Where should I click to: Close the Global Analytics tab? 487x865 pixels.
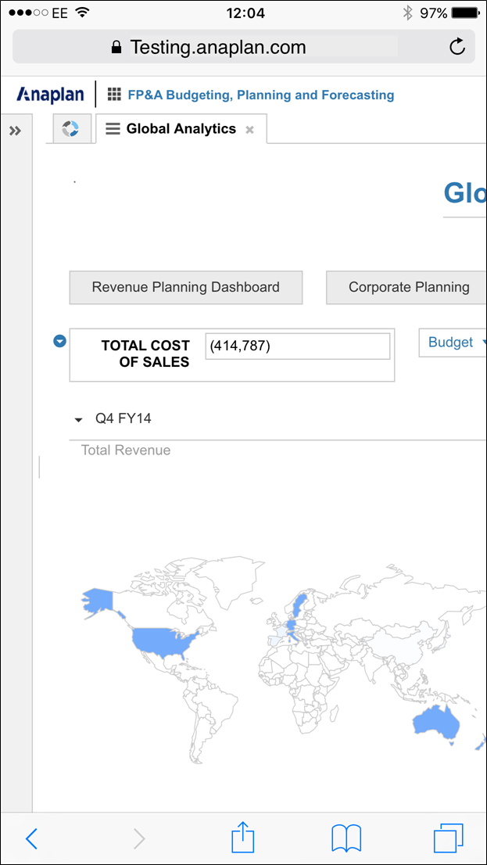point(250,130)
